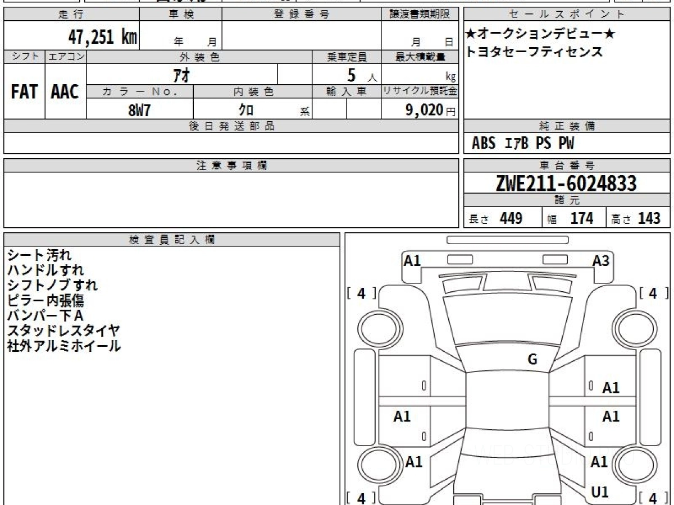Click the シフト header cell
Image resolution: width=674 pixels, height=505 pixels.
[x=24, y=57]
